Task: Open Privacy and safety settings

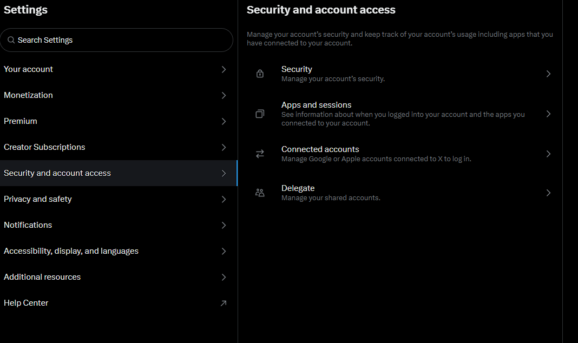Action: [119, 199]
